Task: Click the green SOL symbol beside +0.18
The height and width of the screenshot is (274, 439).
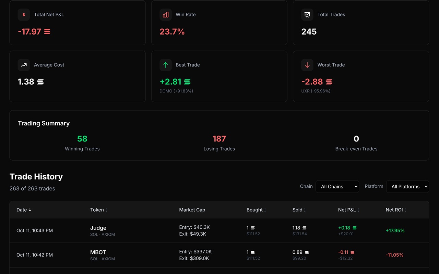Action: click(355, 228)
